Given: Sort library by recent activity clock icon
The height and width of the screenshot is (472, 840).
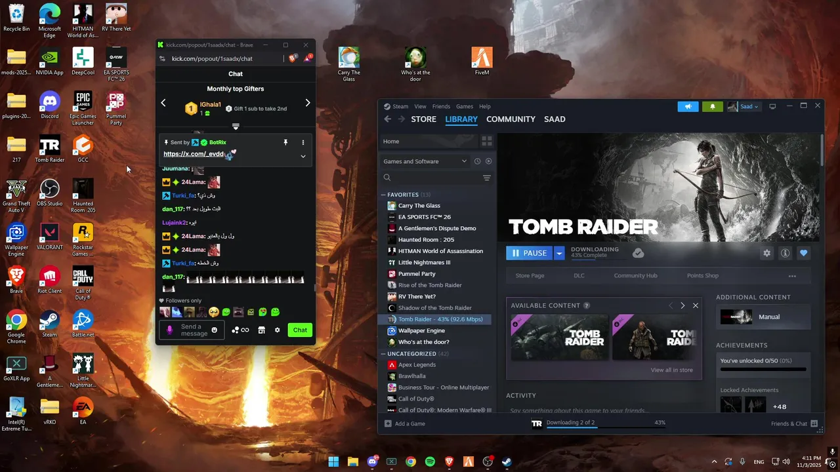Looking at the screenshot, I should 477,161.
